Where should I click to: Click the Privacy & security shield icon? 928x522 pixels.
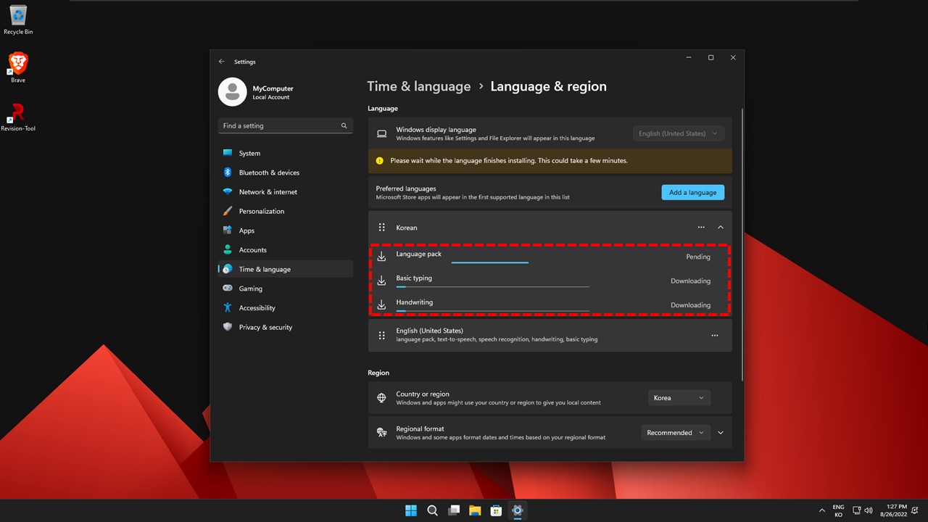[x=228, y=327]
